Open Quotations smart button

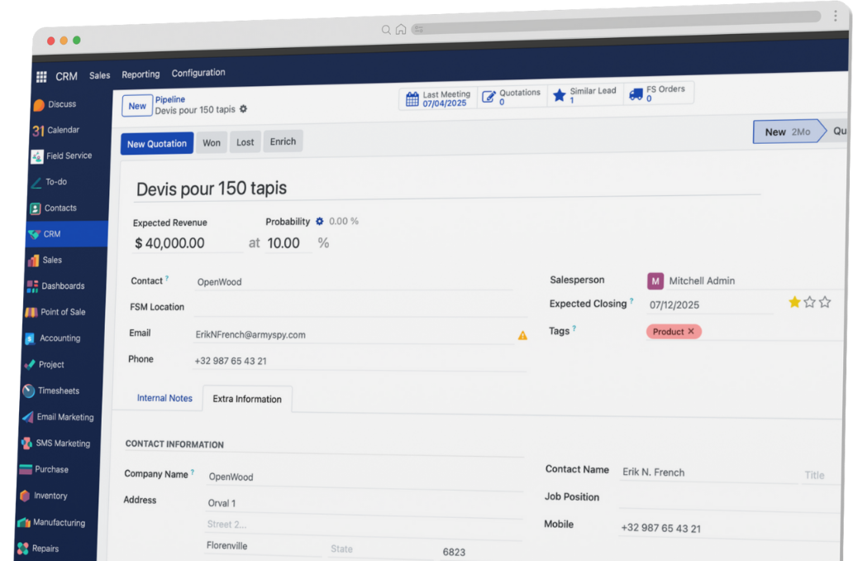512,97
